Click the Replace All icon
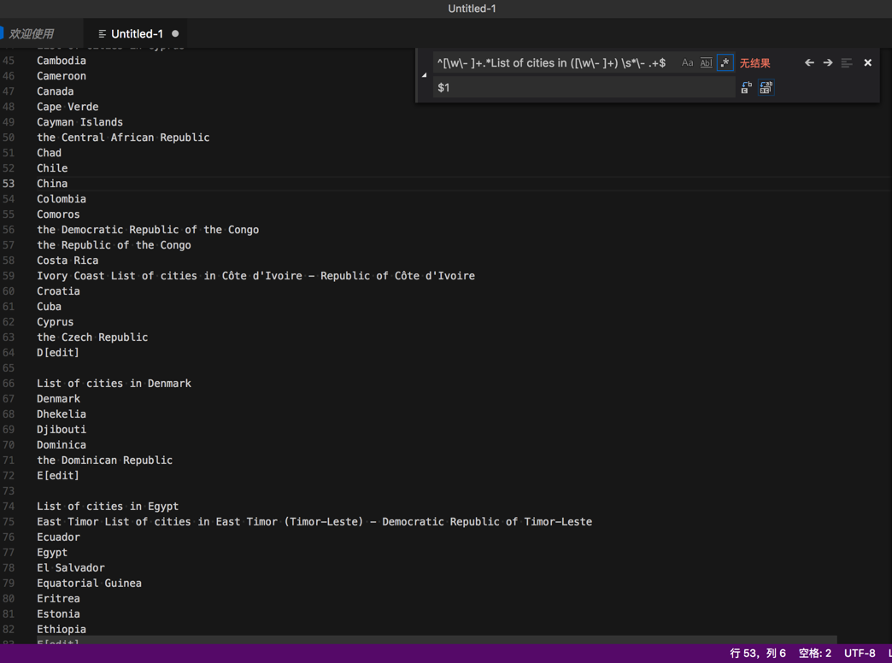Screen dimensions: 892x663 tap(766, 88)
